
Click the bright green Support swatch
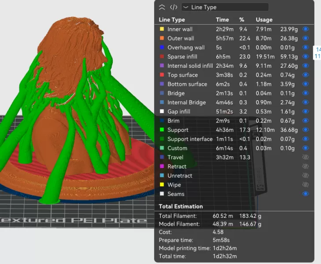pos(162,130)
